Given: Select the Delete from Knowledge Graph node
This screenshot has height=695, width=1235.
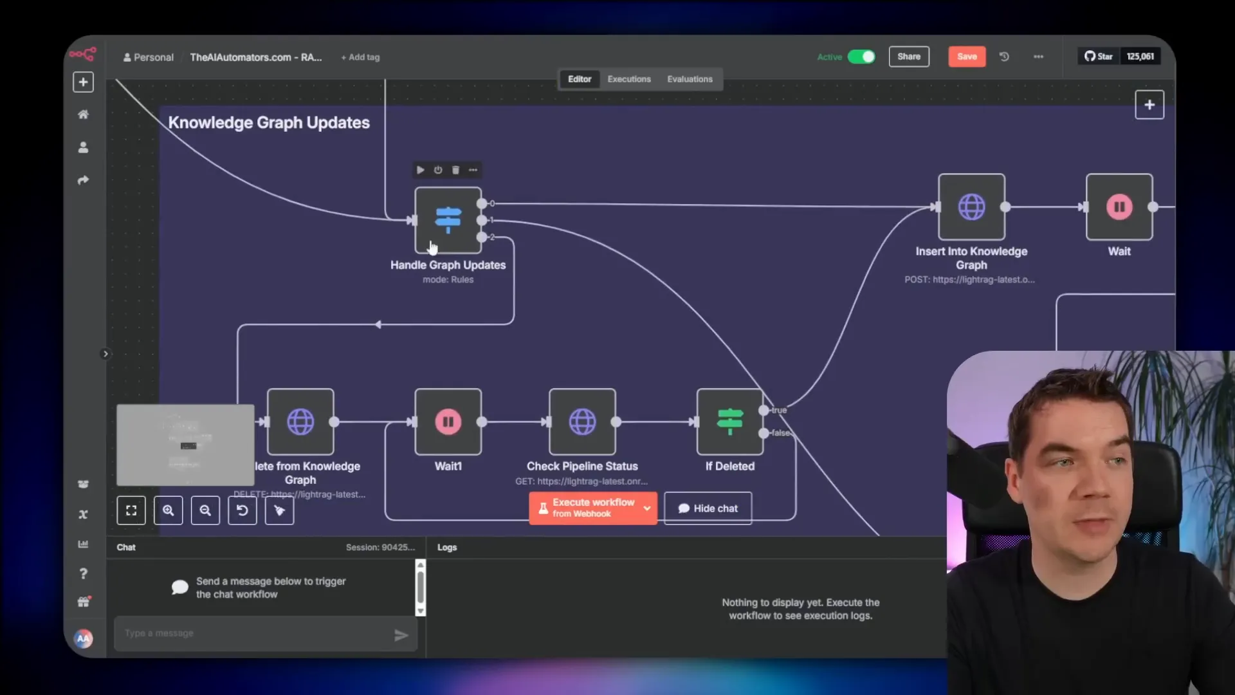Looking at the screenshot, I should click(300, 422).
